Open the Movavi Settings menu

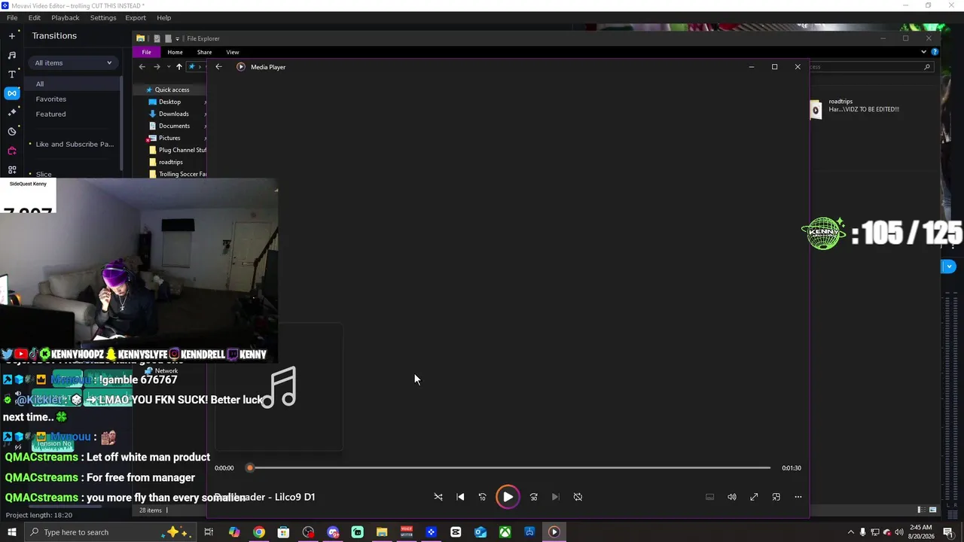point(103,17)
